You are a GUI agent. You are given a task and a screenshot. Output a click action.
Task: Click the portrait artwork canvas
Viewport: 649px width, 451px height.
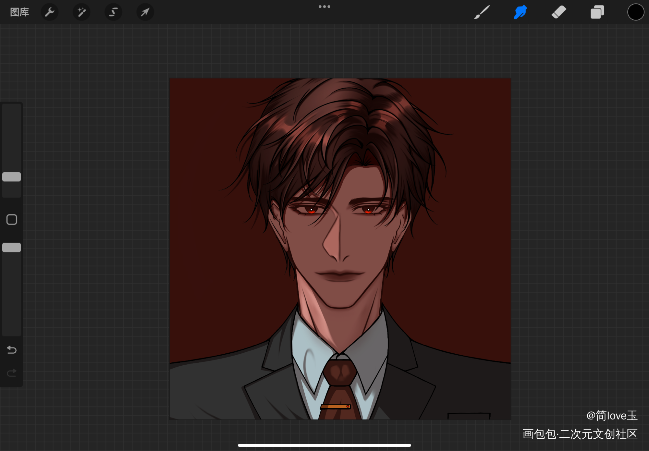click(x=340, y=249)
